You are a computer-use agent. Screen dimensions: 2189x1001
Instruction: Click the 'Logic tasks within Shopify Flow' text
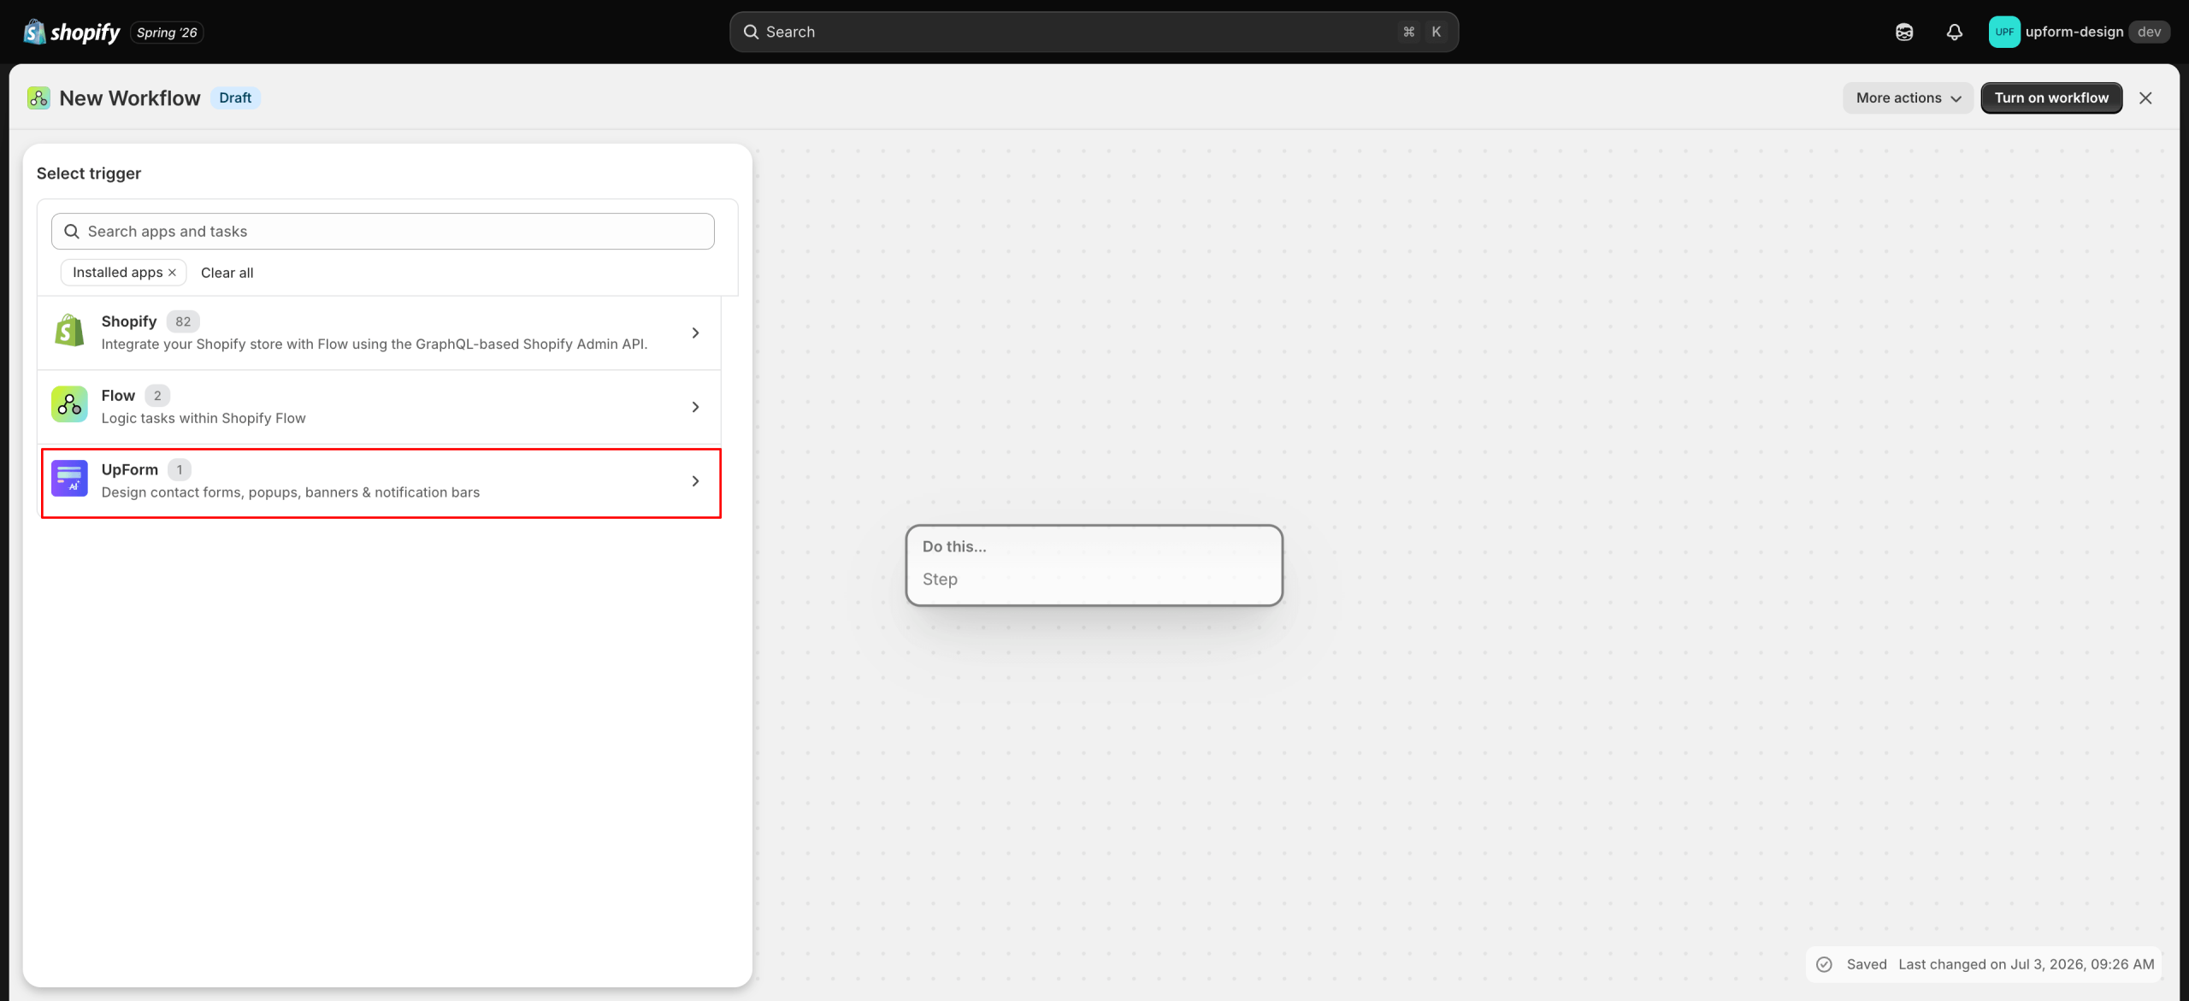[x=204, y=418]
